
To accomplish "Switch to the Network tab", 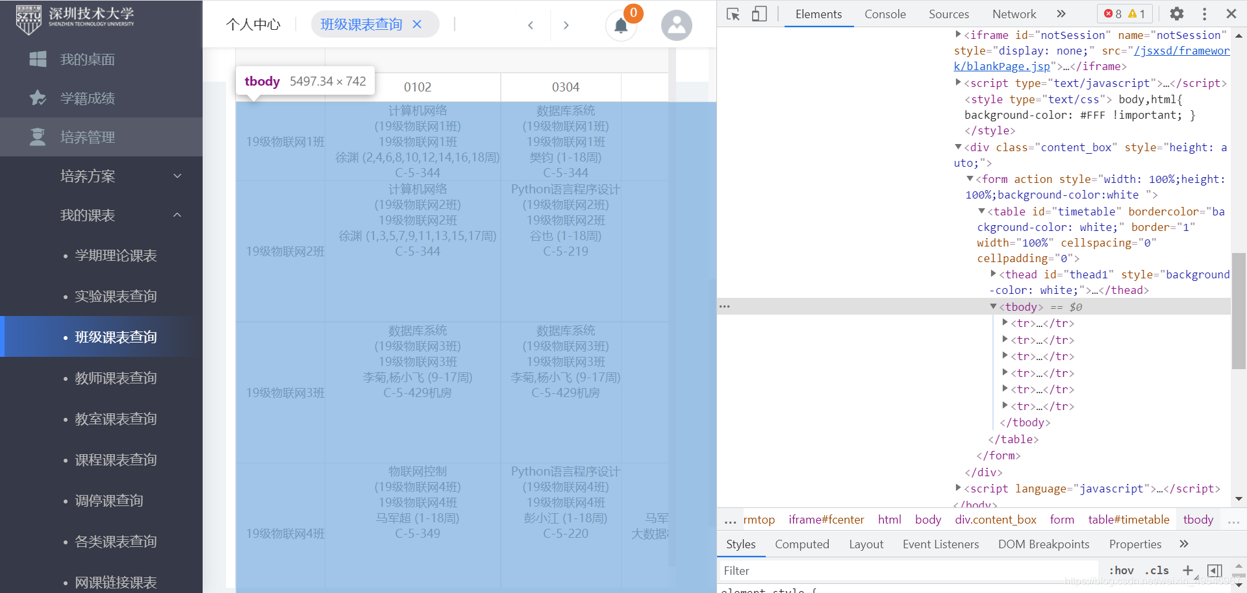I will coord(1014,14).
